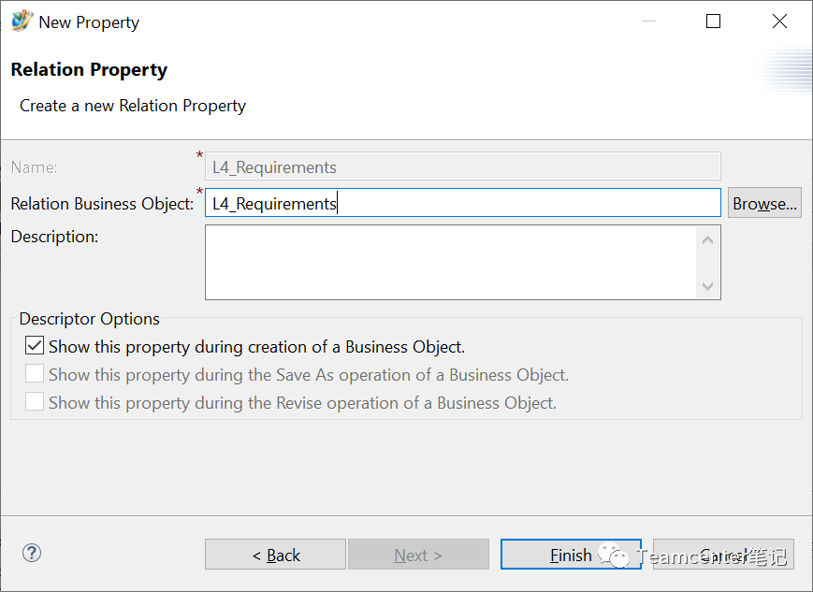Select the Name field containing L4_Requirements
813x592 pixels.
pyautogui.click(x=462, y=167)
